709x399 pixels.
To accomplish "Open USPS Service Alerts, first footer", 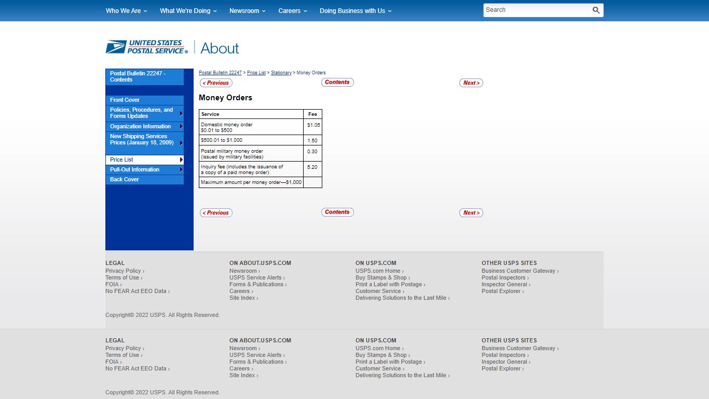I will pos(257,277).
